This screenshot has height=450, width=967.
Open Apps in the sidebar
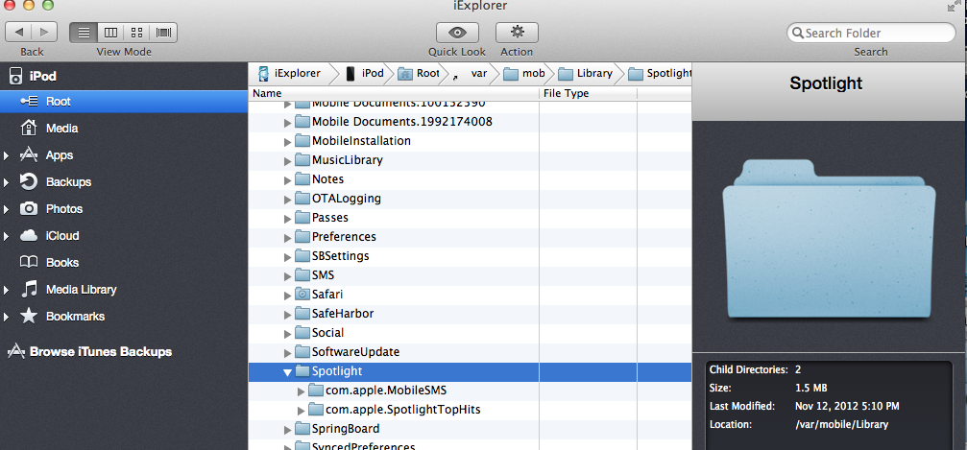pos(123,155)
